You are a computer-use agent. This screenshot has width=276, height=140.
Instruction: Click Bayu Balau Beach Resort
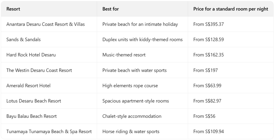(x=31, y=116)
